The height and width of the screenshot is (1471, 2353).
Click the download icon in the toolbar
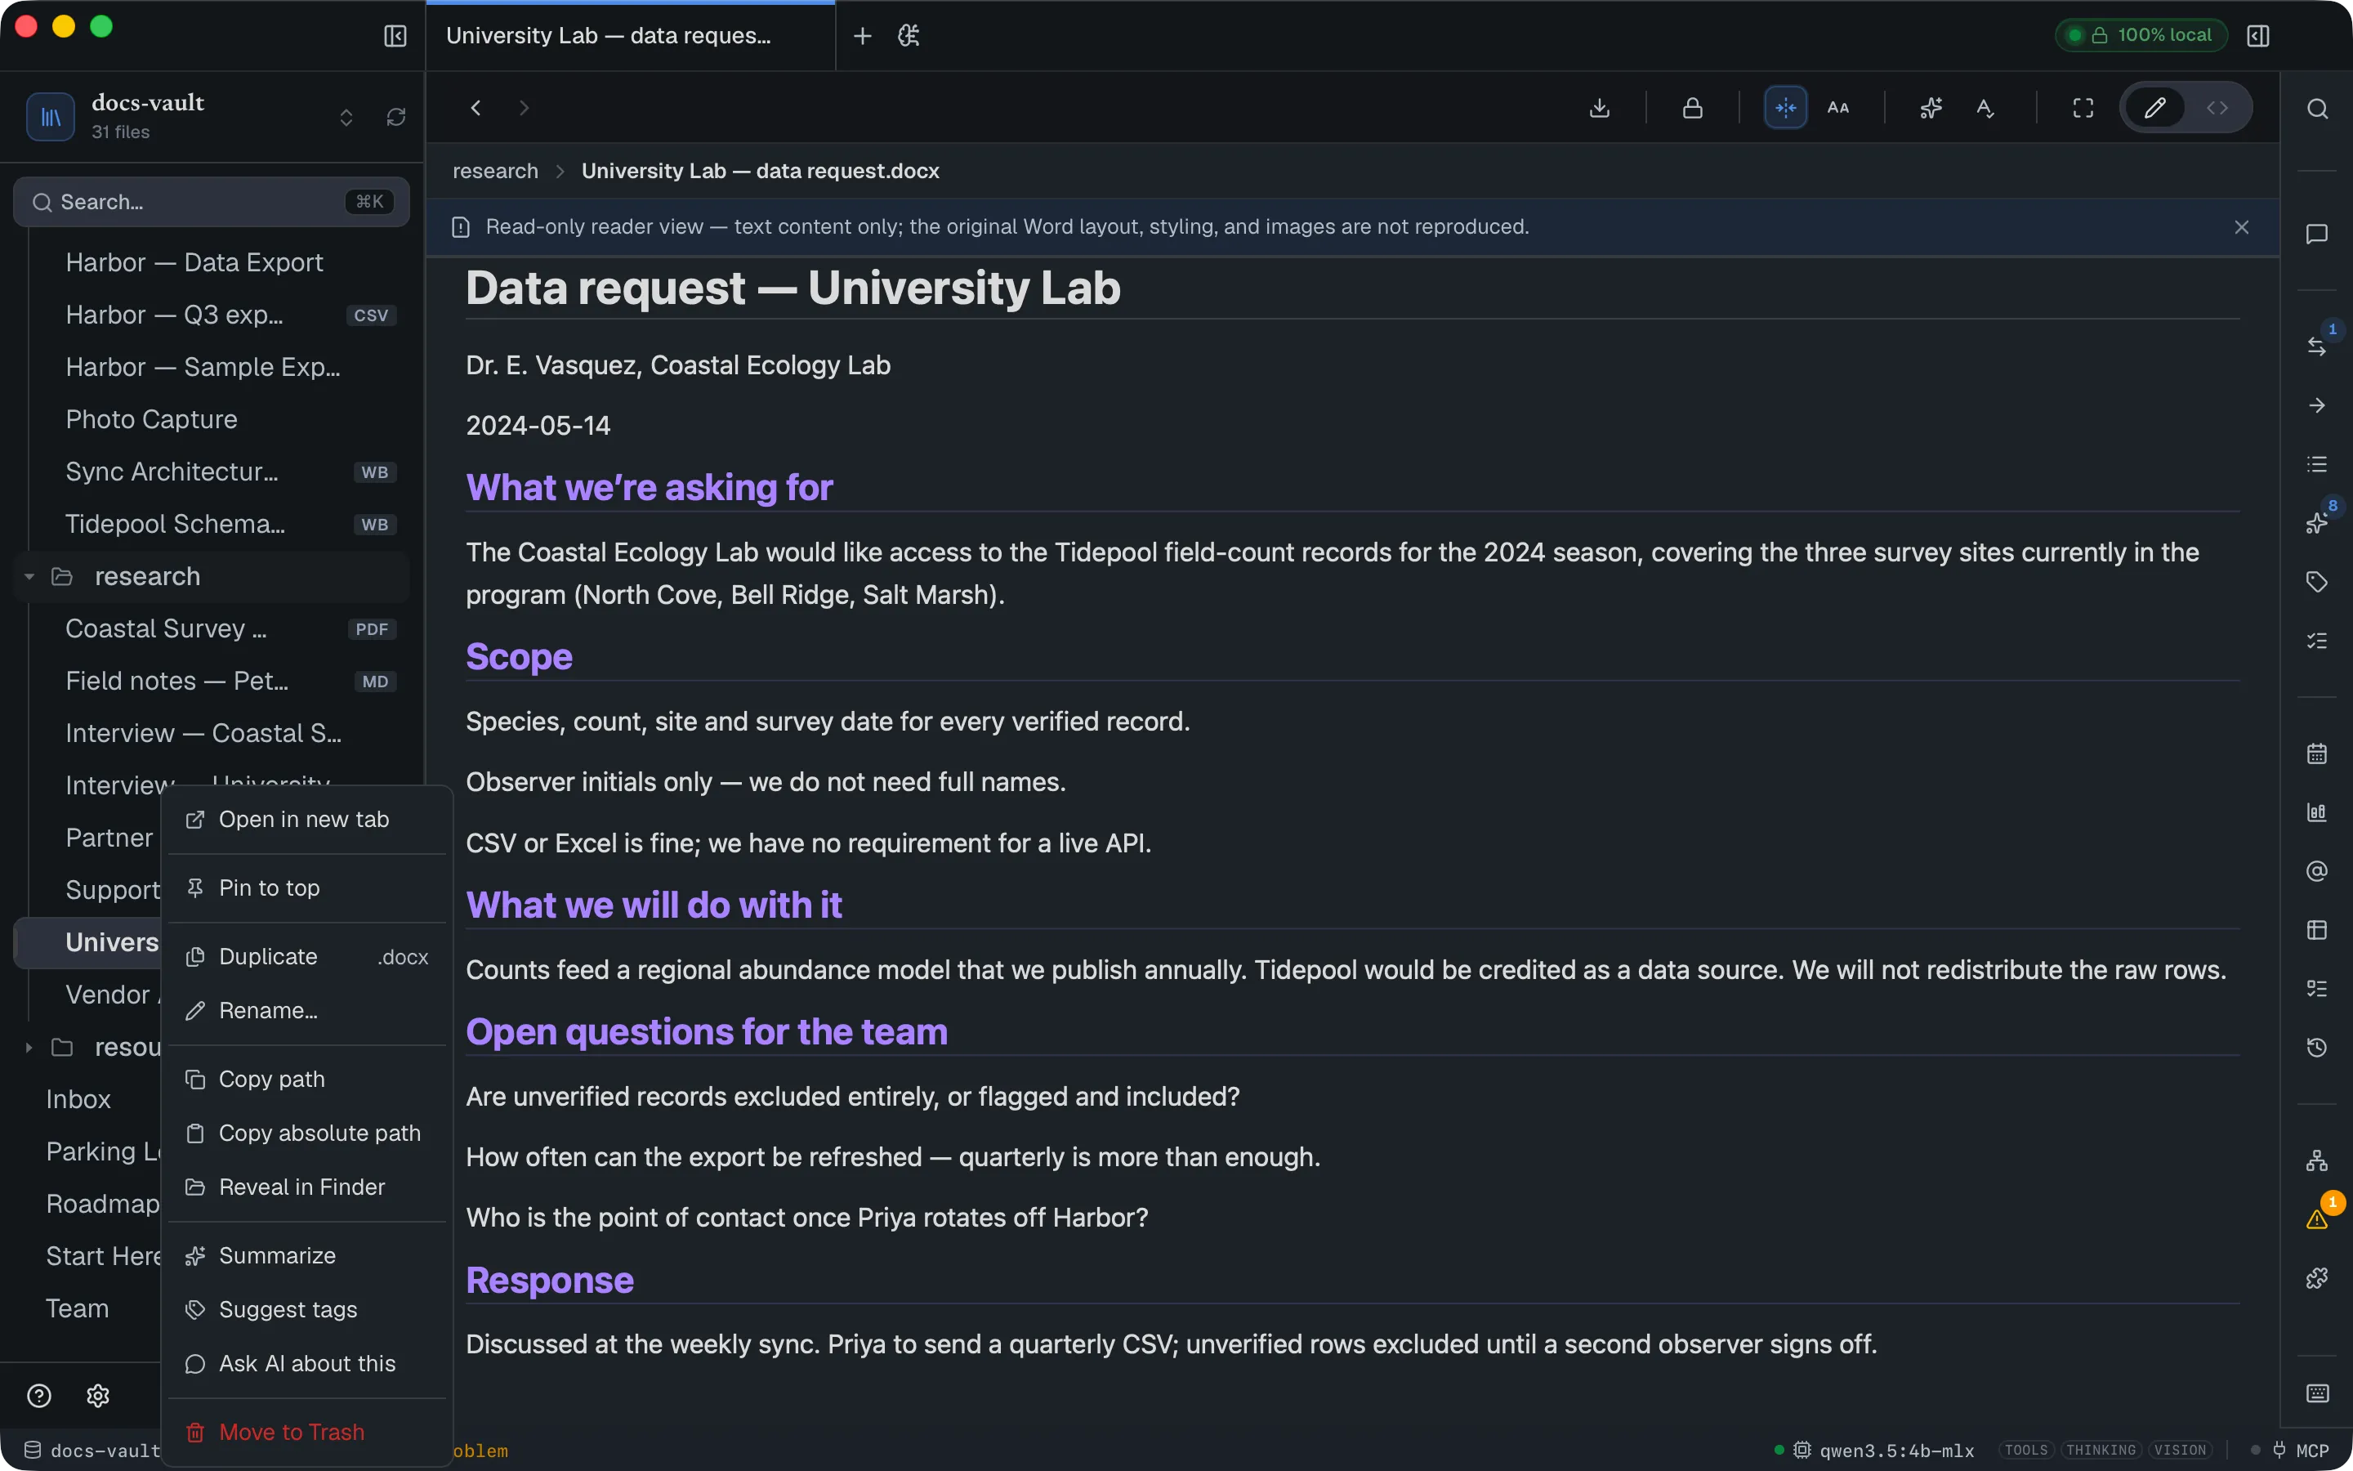[x=1600, y=108]
